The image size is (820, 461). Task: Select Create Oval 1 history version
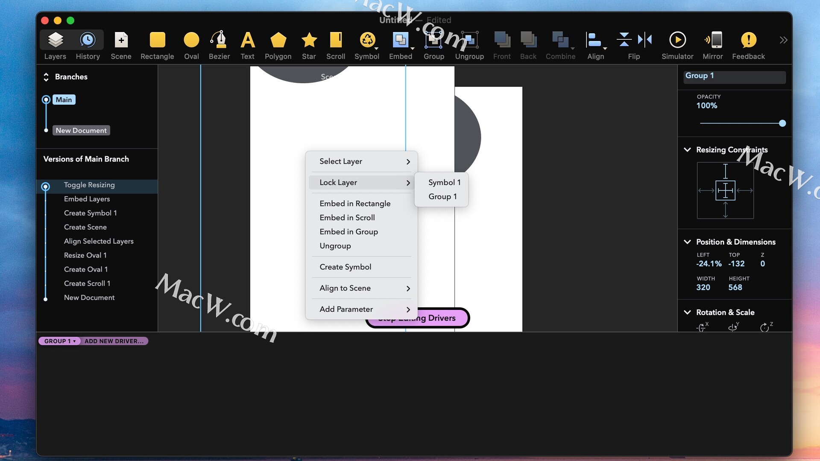[x=86, y=269]
